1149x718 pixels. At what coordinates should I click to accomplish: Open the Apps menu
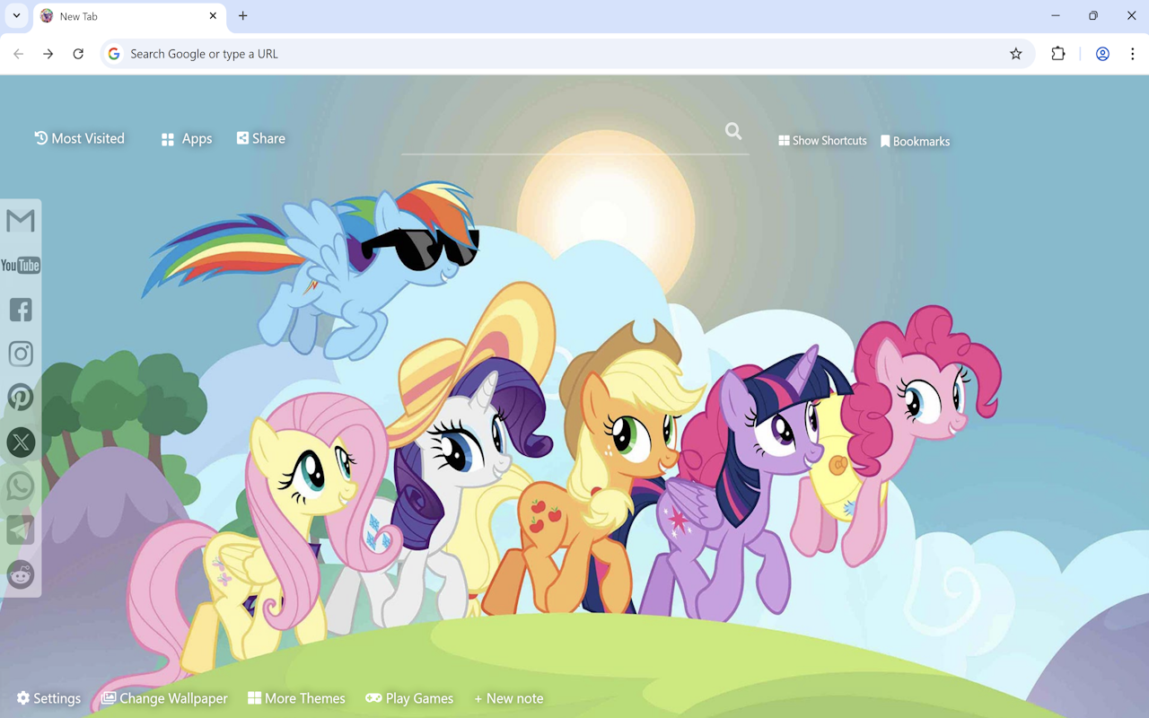pyautogui.click(x=187, y=139)
